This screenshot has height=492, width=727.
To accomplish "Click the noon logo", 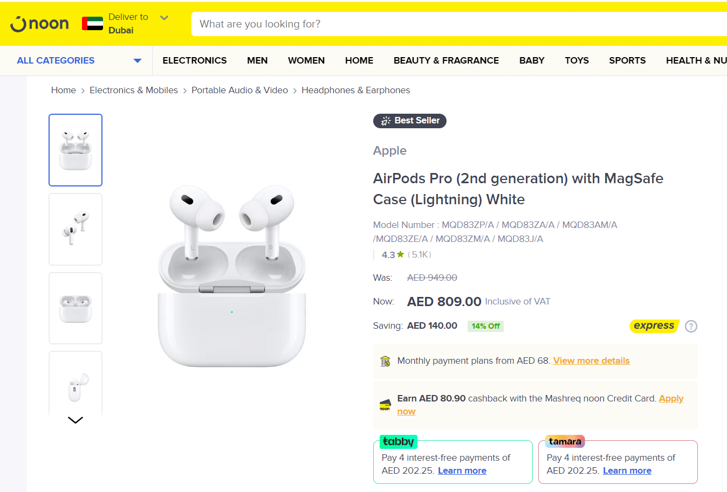I will pyautogui.click(x=40, y=24).
